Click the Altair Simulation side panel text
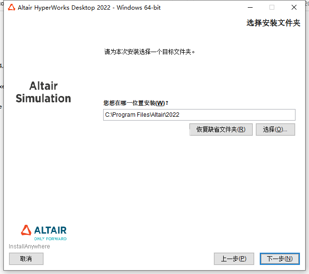This screenshot has height=274, width=309. point(43,92)
